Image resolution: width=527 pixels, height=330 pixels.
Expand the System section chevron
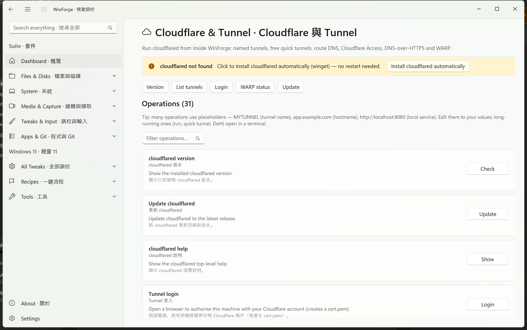point(114,91)
